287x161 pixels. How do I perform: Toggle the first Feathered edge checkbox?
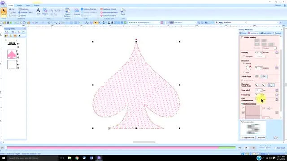[243, 108]
